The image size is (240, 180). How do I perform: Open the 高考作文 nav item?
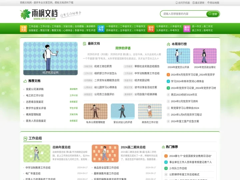[x=208, y=30]
